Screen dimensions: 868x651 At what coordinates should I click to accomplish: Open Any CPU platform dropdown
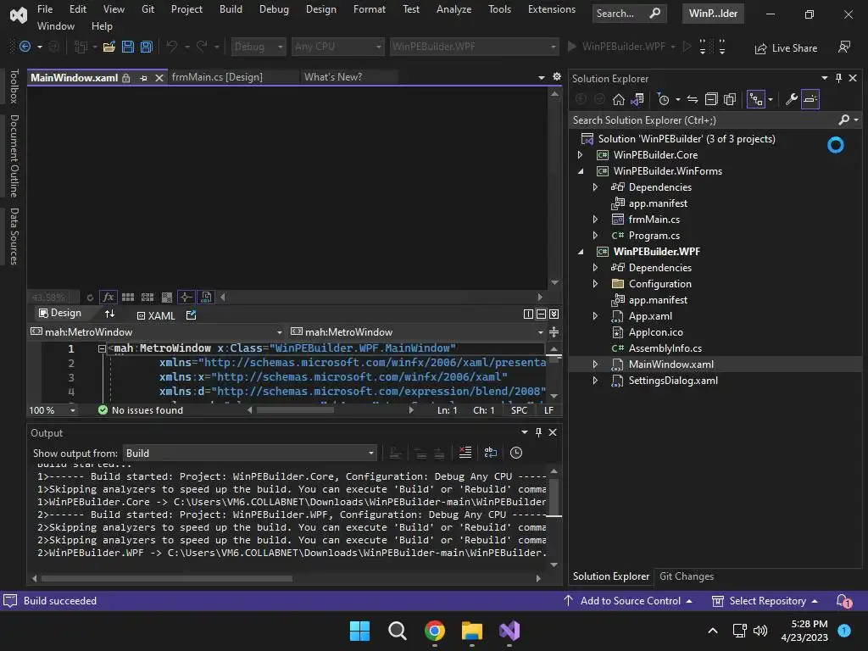click(x=337, y=47)
